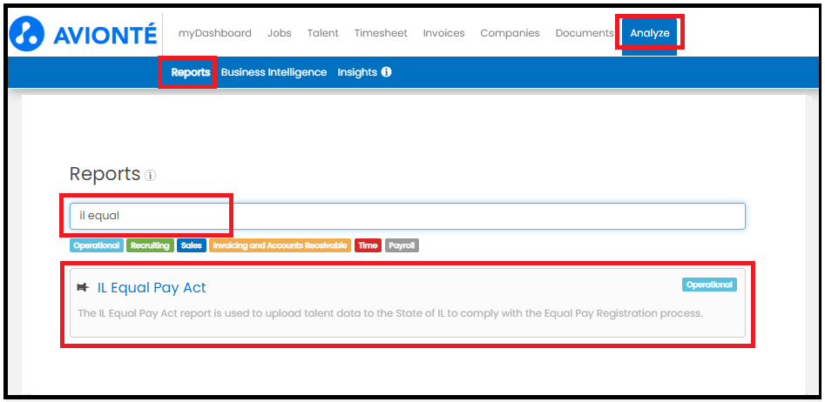
Task: Open the Documents menu
Action: [x=585, y=33]
